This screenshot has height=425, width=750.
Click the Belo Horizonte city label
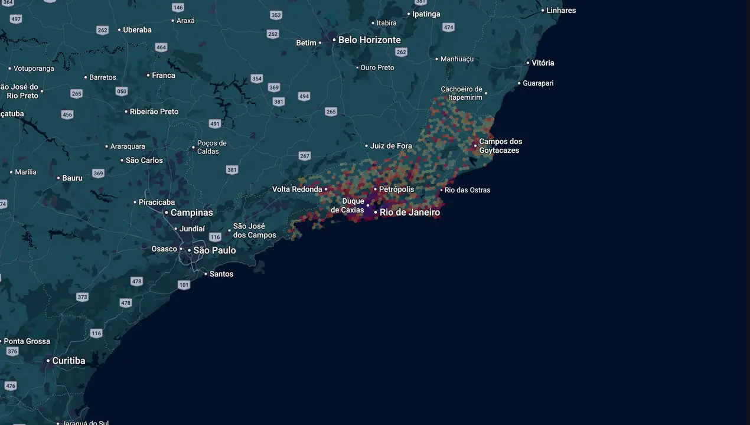(369, 40)
